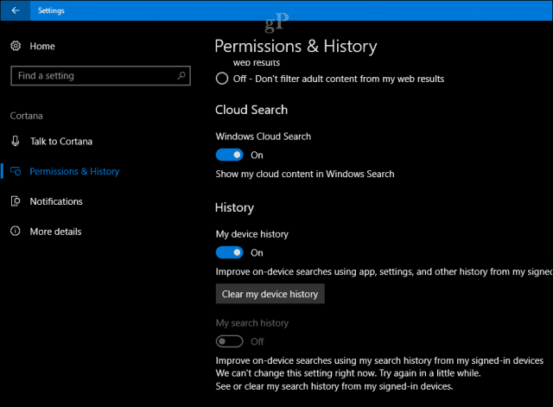Click the search magnifier icon

181,75
